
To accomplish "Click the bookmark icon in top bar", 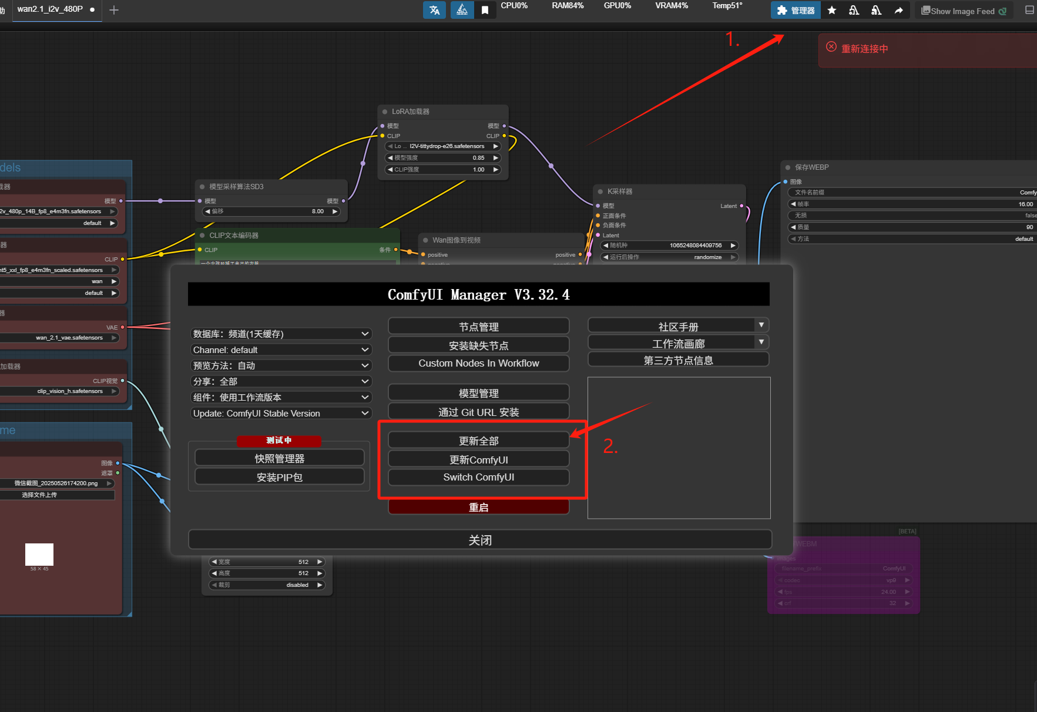I will point(485,10).
